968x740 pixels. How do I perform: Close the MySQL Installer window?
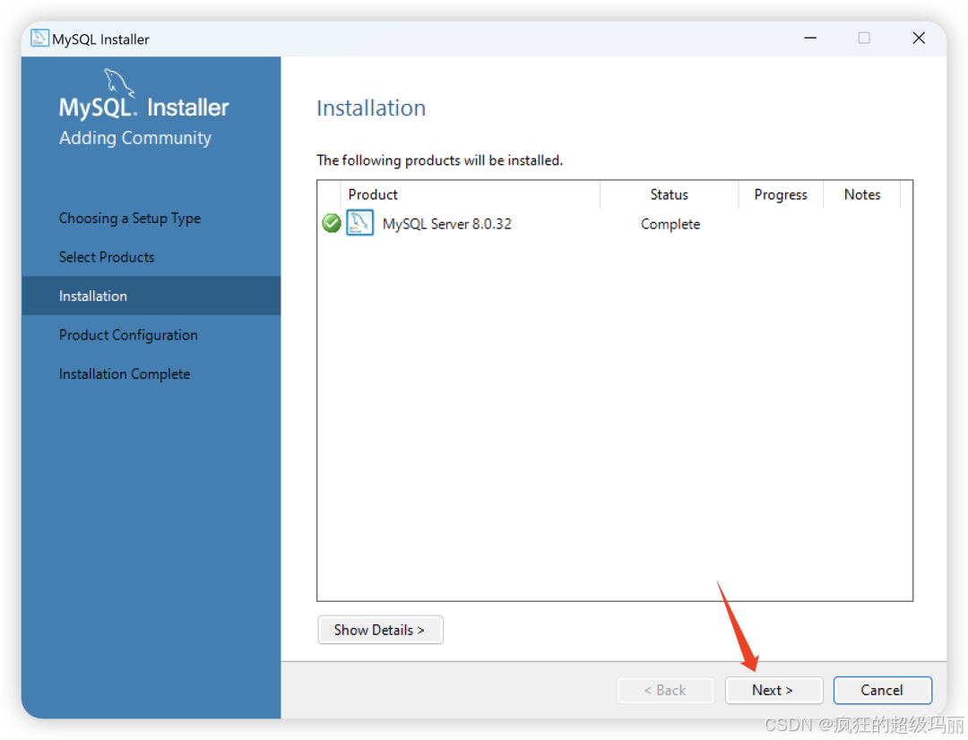[919, 39]
